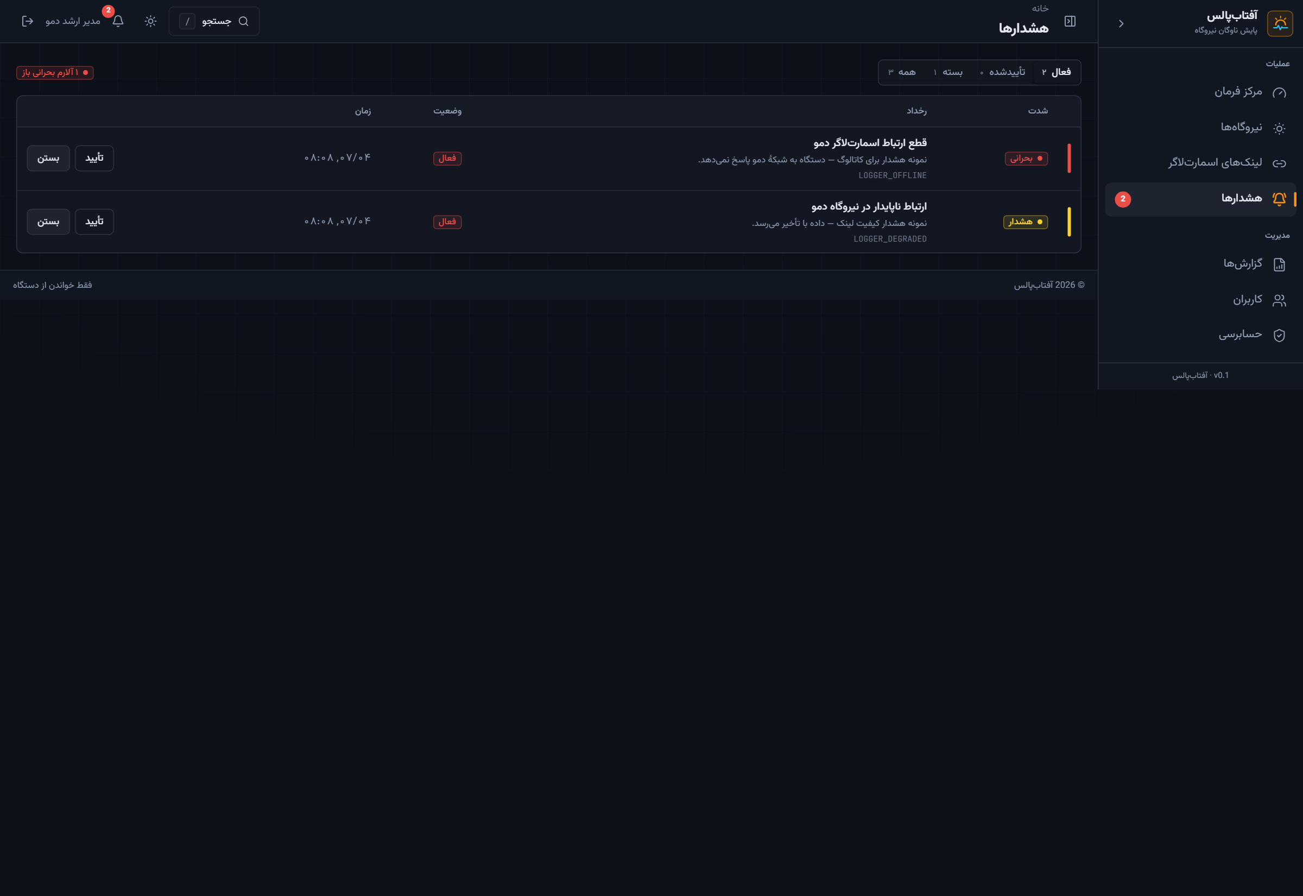Open notifications bell in top bar
1303x896 pixels.
(x=118, y=21)
